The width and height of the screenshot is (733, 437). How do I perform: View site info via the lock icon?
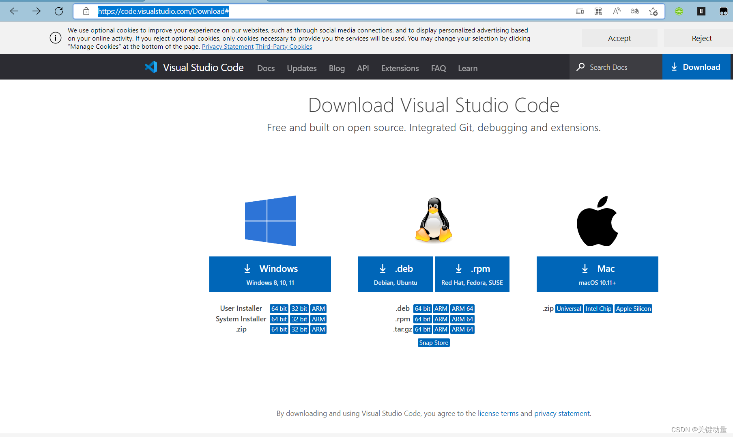[x=86, y=11]
